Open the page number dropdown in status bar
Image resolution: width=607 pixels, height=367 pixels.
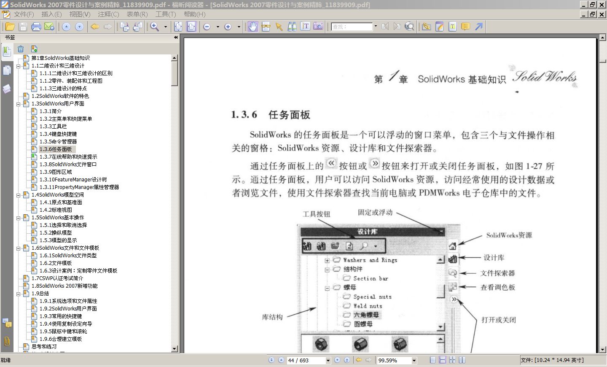(328, 360)
